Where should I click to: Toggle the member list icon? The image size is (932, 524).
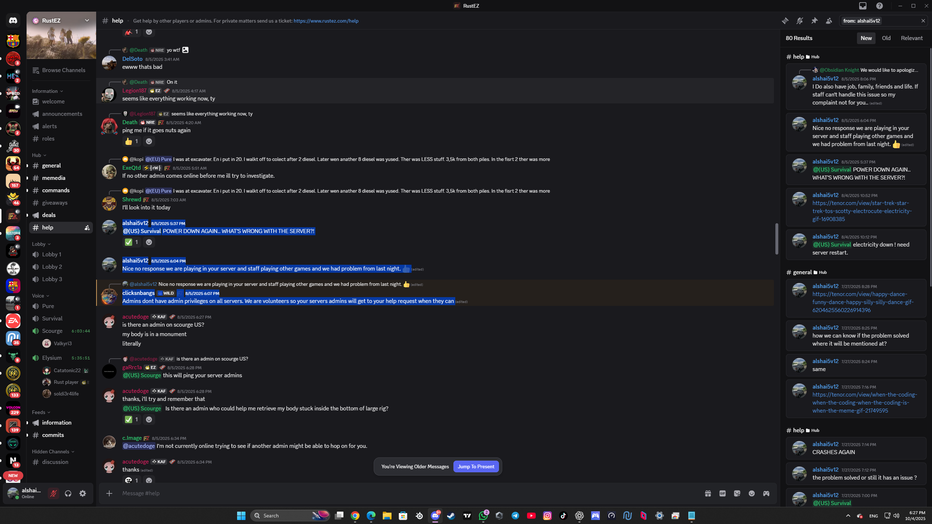pyautogui.click(x=829, y=21)
